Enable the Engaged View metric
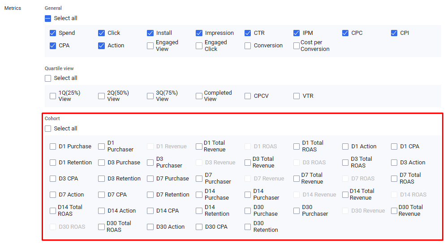The width and height of the screenshot is (447, 247). click(x=150, y=46)
